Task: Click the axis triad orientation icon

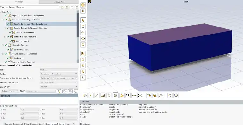Action: [x=83, y=78]
